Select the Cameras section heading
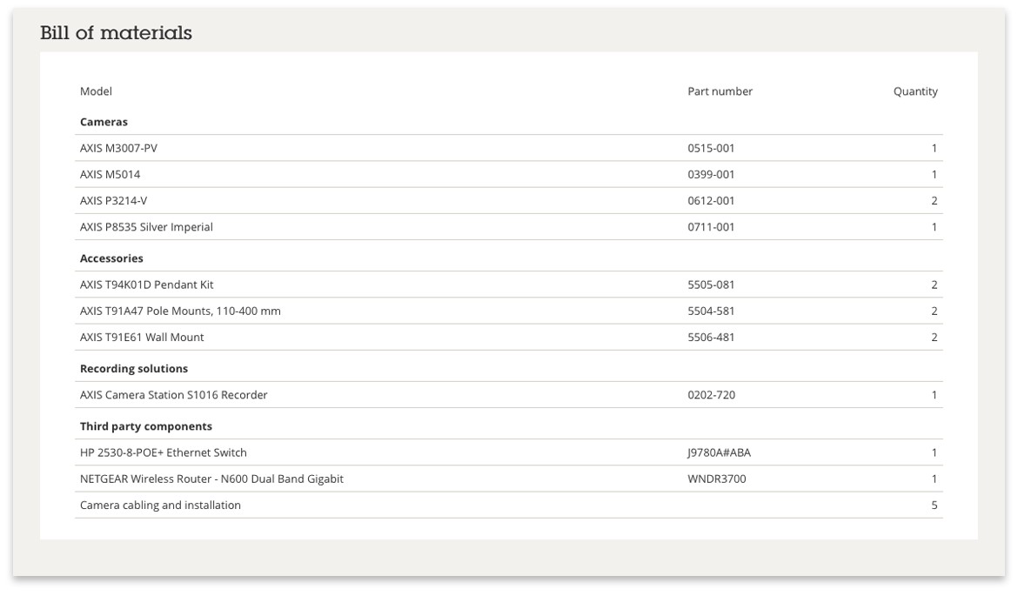 click(104, 122)
